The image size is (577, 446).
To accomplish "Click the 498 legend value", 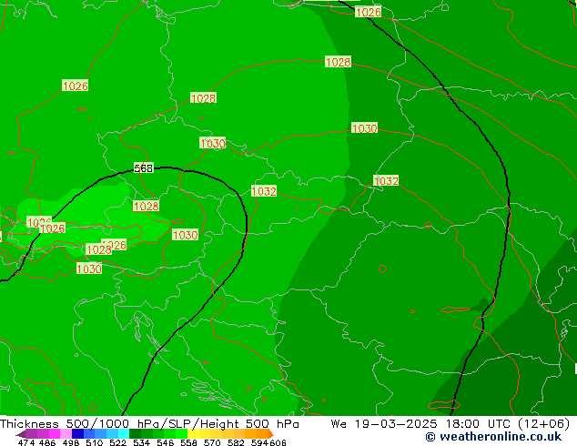I will [x=71, y=442].
